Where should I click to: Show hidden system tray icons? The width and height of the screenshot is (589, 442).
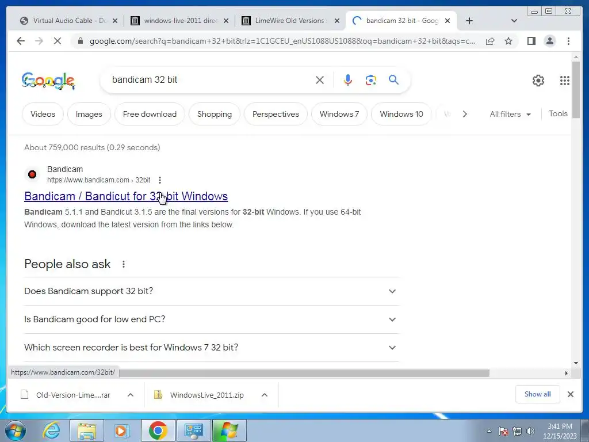point(489,431)
